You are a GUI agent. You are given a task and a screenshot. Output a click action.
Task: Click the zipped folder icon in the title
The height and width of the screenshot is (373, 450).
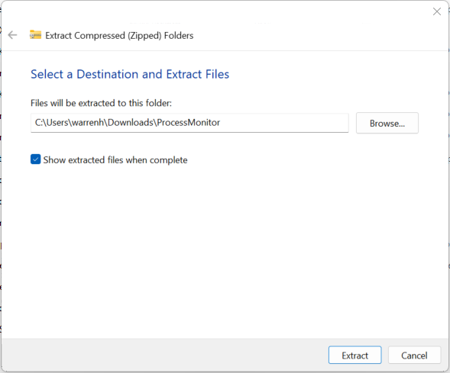35,34
